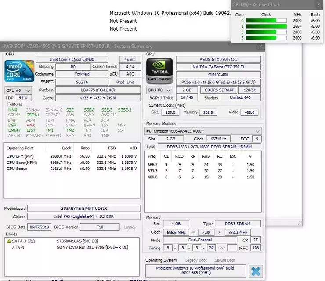Select the Yorkfield codename field
This screenshot has width=325, height=281.
pos(82,74)
